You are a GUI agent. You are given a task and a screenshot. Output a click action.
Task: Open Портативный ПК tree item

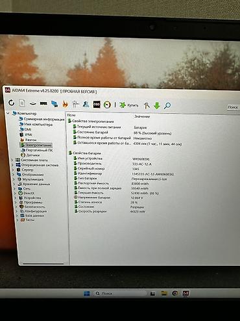(x=39, y=150)
